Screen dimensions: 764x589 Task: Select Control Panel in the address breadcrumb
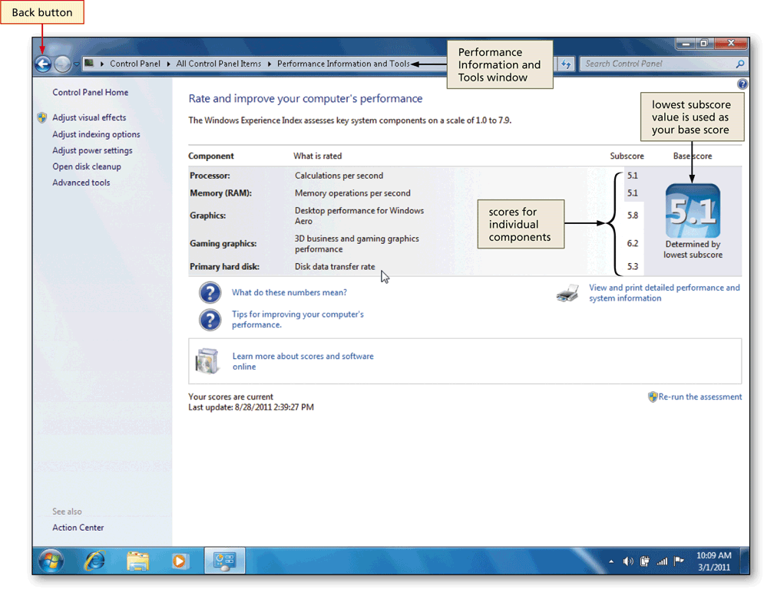tap(135, 64)
